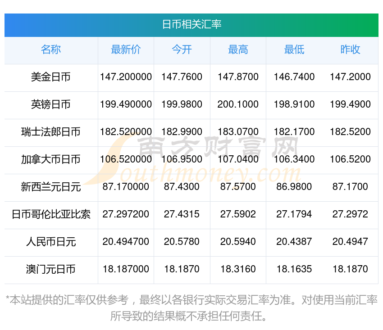The width and height of the screenshot is (383, 330).
Task: Click the 美金日币 row name
Action: tap(51, 77)
